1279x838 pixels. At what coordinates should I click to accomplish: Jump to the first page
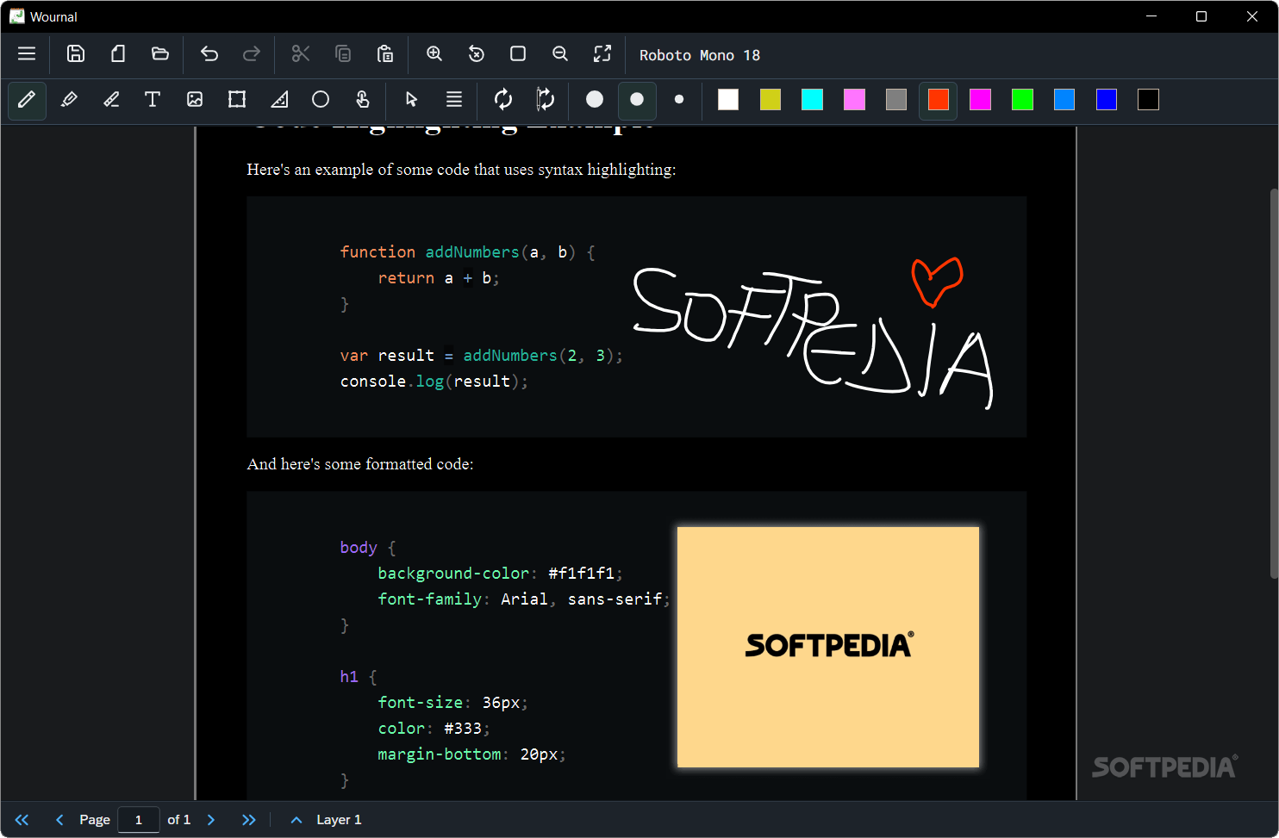click(22, 820)
